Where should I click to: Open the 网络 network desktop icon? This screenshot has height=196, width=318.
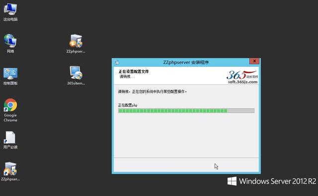(10, 43)
